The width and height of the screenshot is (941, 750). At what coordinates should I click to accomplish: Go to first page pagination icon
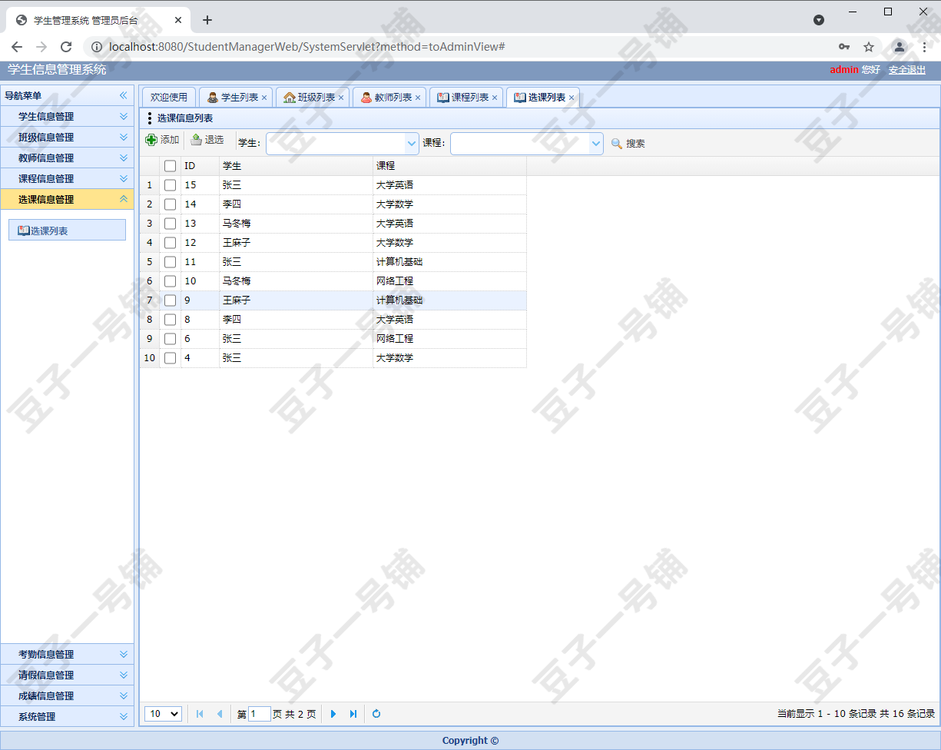tap(200, 714)
